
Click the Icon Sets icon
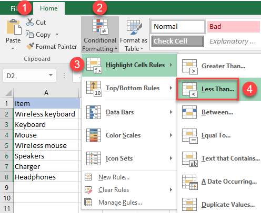pos(94,158)
